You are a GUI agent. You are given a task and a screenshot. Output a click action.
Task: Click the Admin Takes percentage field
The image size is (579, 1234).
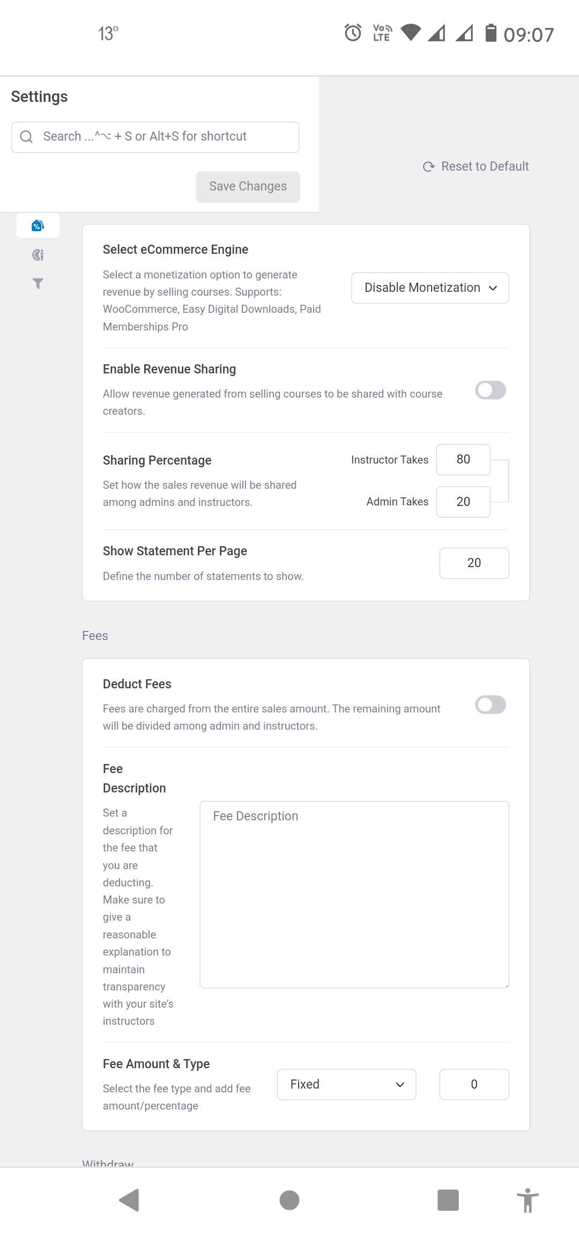coord(463,502)
